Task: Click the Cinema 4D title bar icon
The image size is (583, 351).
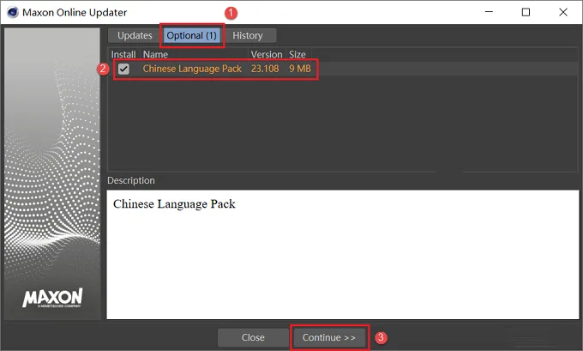Action: pos(12,12)
